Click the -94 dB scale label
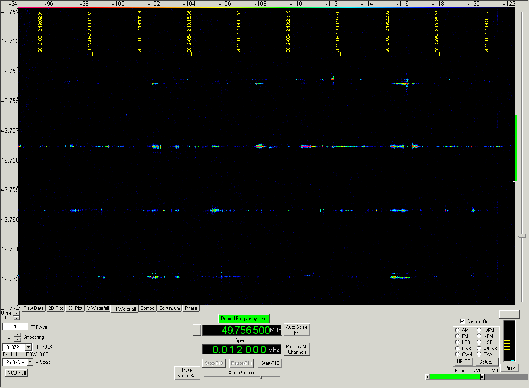529x388 pixels. (13, 3)
